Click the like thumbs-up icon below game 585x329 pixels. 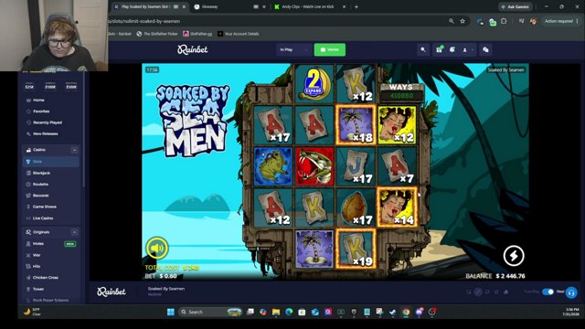point(505,292)
